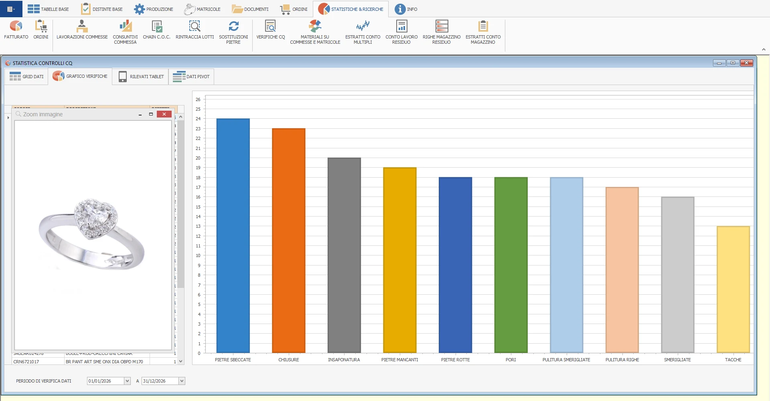The height and width of the screenshot is (401, 770).
Task: Open Lavorazioni Commesse tool
Action: pyautogui.click(x=82, y=30)
